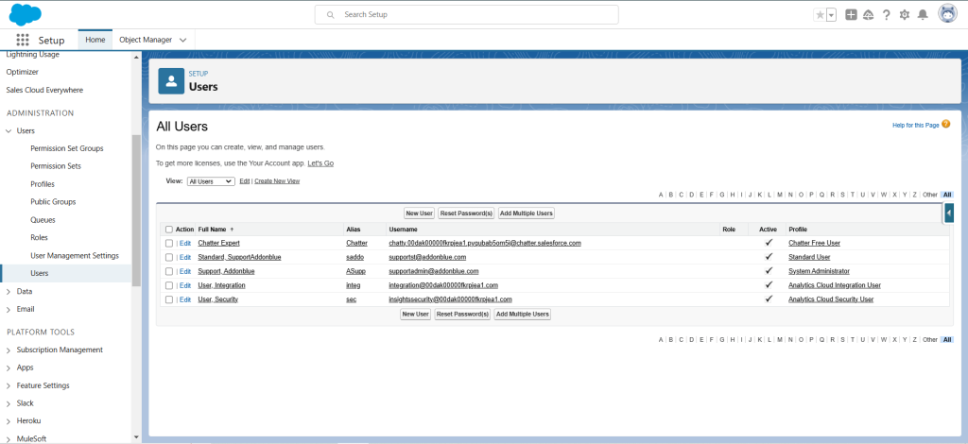Open the Chatter Free User profile link
Screen dimensions: 968x444
point(814,243)
